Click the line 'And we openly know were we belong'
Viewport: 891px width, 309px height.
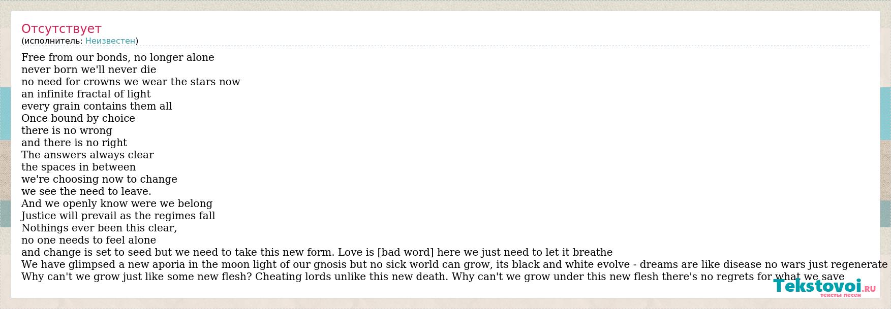point(117,203)
